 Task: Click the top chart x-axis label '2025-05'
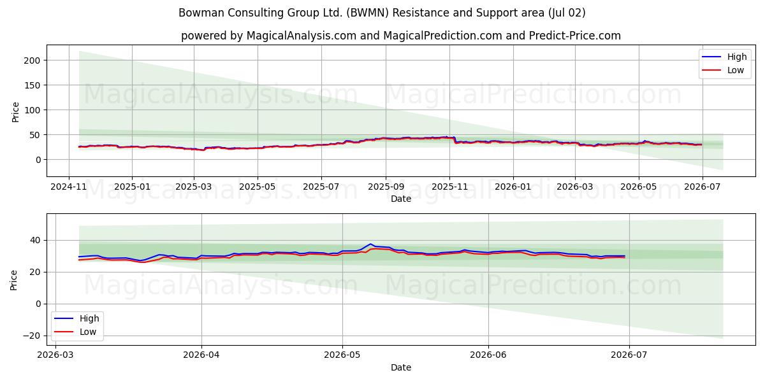click(x=258, y=187)
